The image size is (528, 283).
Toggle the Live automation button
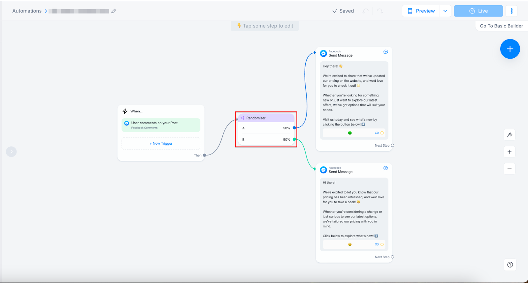(x=478, y=11)
